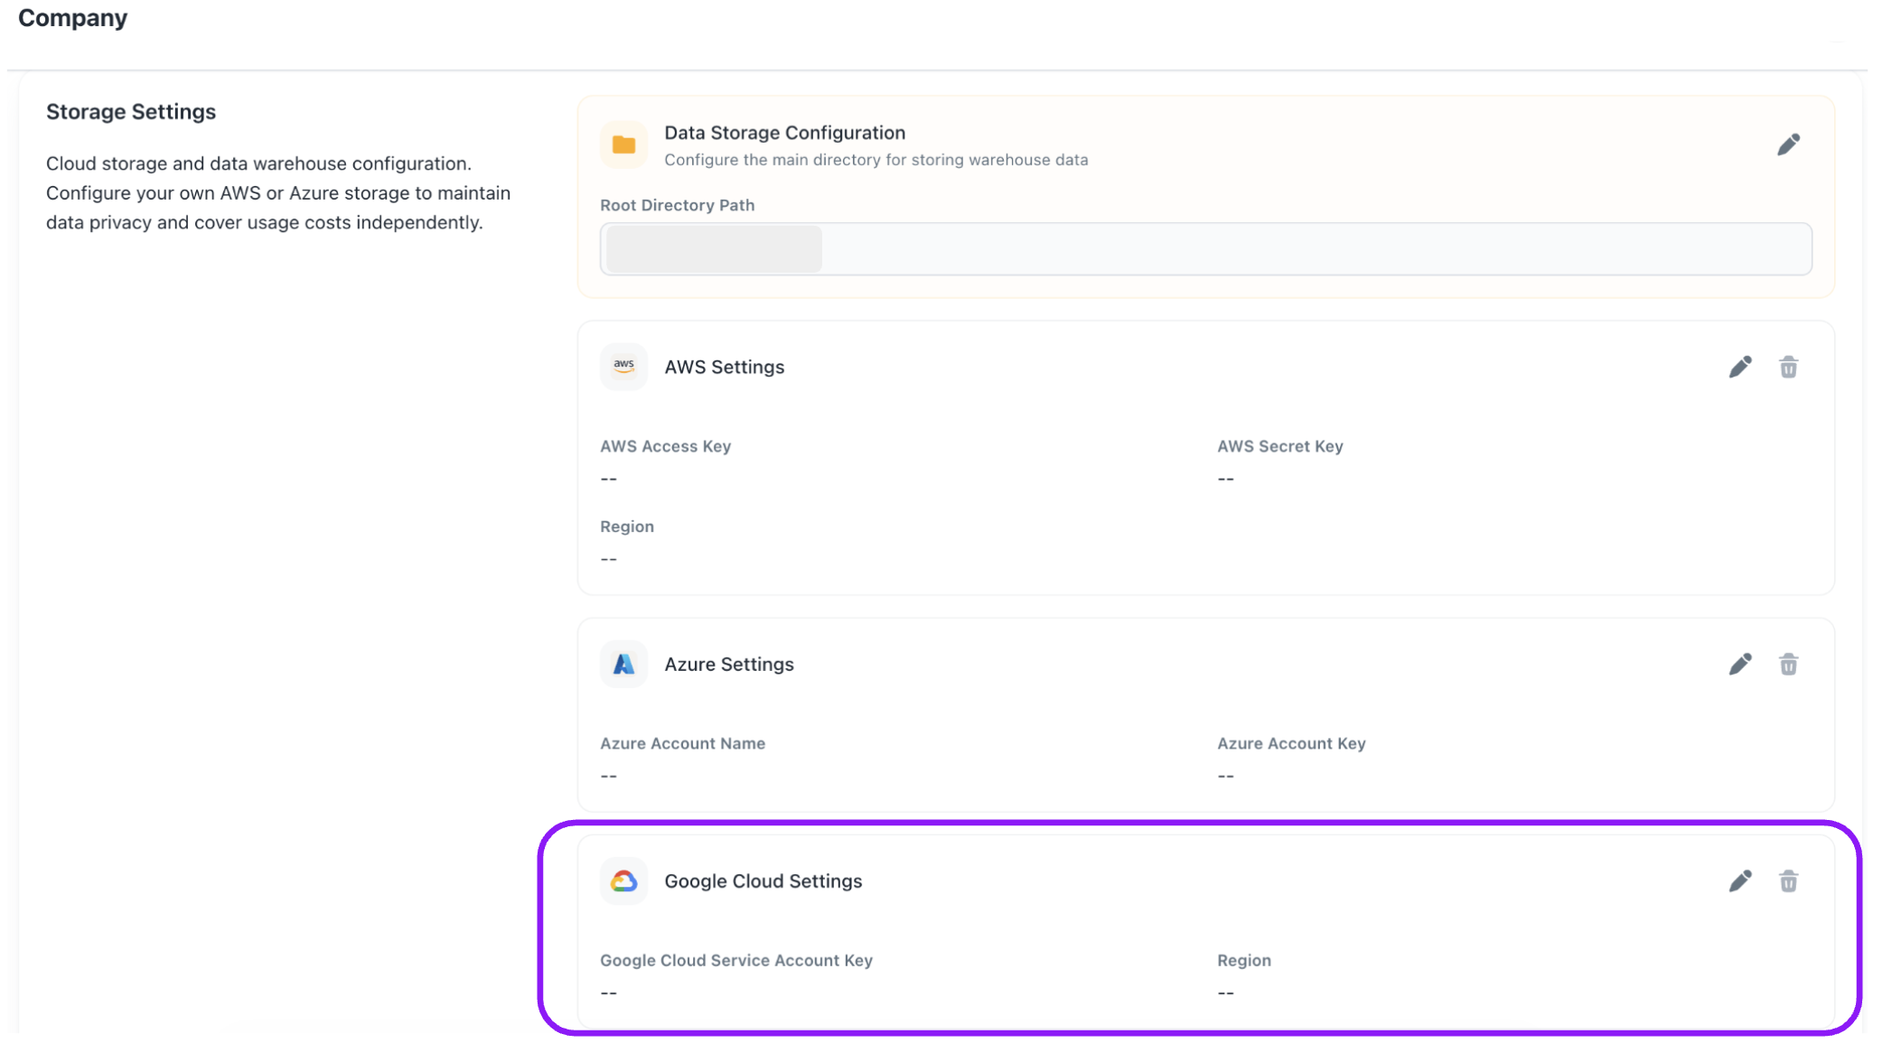Click the orange folder icon for Data Storage
This screenshot has height=1062, width=1901.
(x=623, y=144)
